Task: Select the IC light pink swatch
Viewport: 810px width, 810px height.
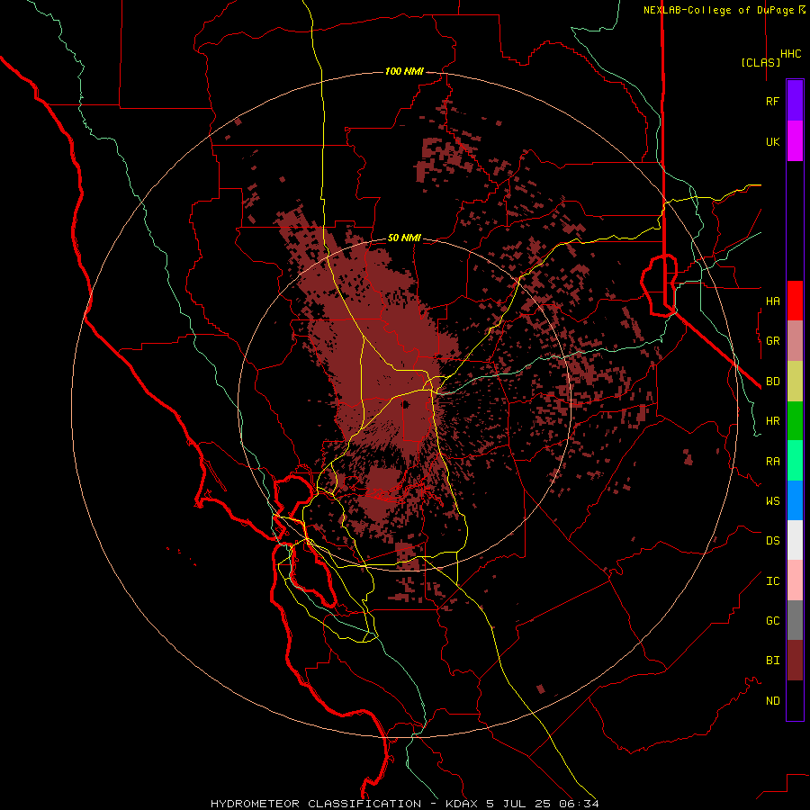Action: coord(795,580)
